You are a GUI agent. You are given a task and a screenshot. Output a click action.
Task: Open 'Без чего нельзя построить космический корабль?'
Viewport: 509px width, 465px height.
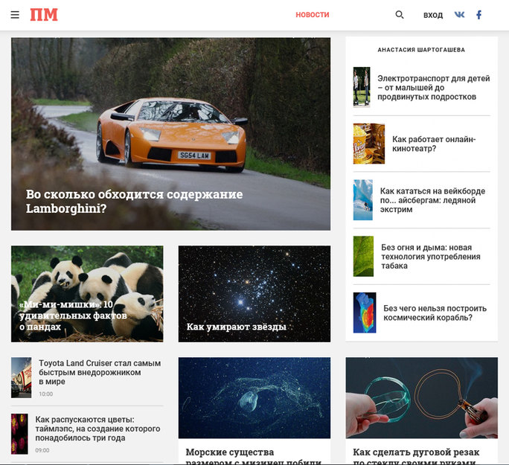tap(435, 312)
